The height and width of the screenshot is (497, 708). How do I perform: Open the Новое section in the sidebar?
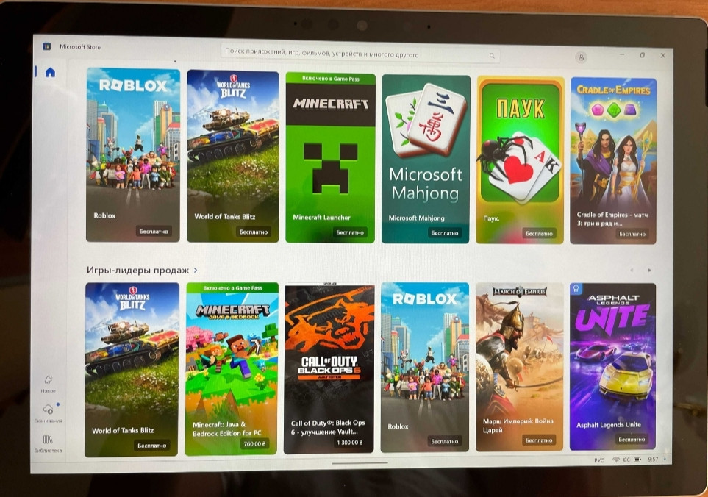click(49, 382)
